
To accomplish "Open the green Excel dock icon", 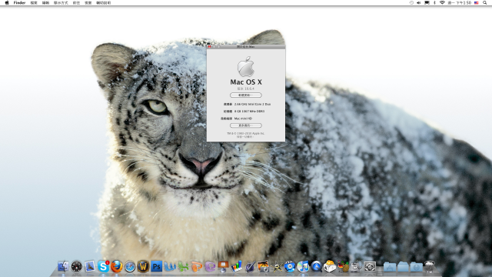I will coord(183,267).
